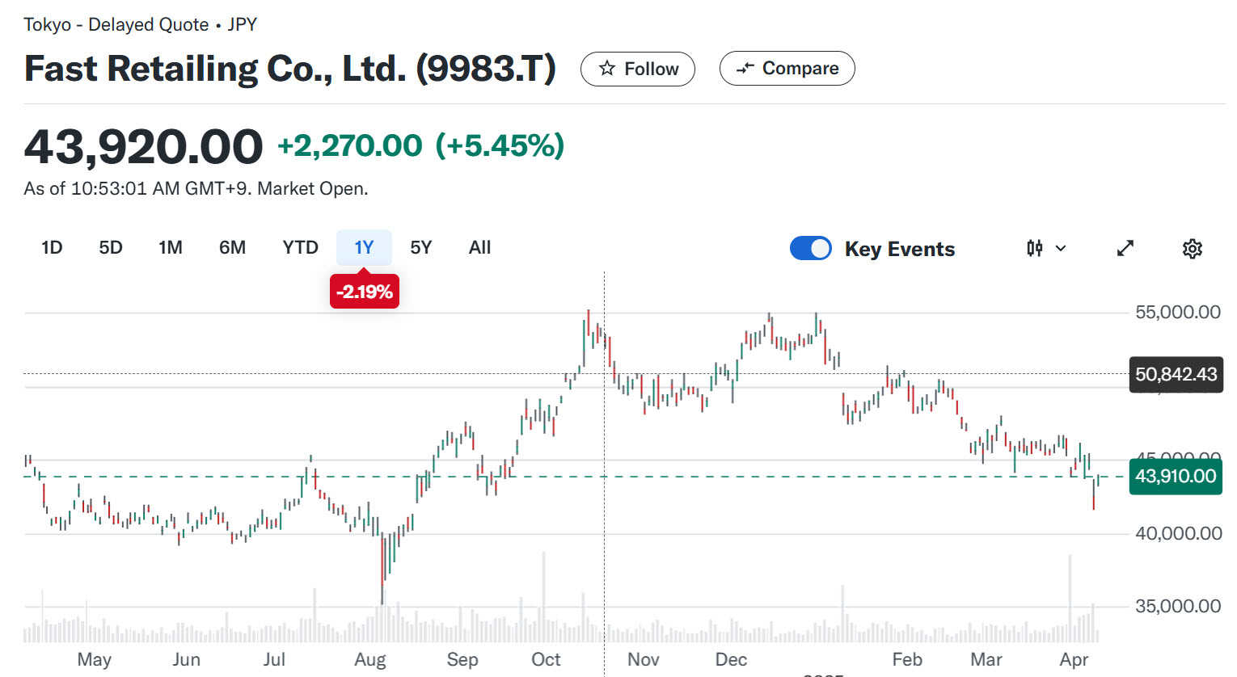This screenshot has width=1237, height=677.
Task: Click the Oct label on time axis
Action: [546, 659]
